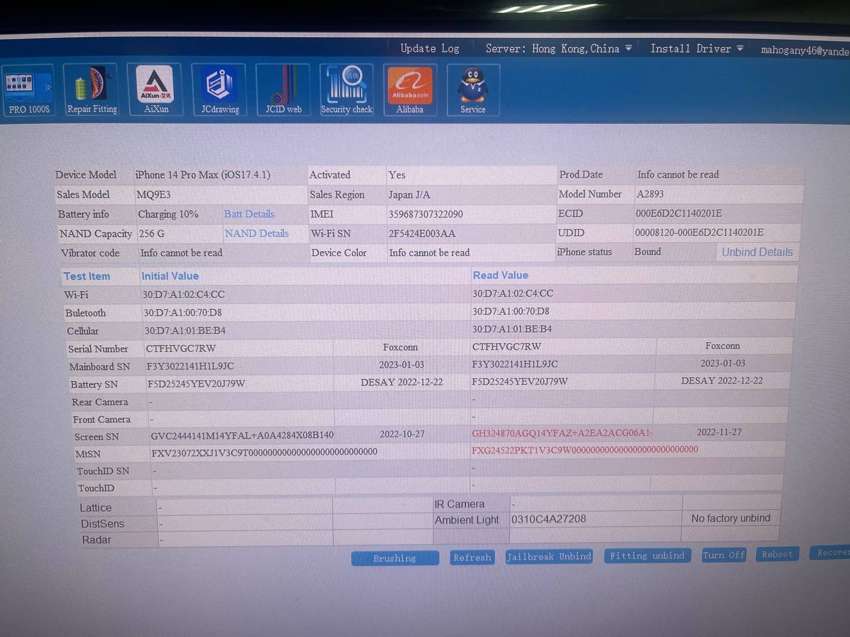Select the Sales Model value MQ9E3
This screenshot has height=637, width=850.
click(x=153, y=194)
